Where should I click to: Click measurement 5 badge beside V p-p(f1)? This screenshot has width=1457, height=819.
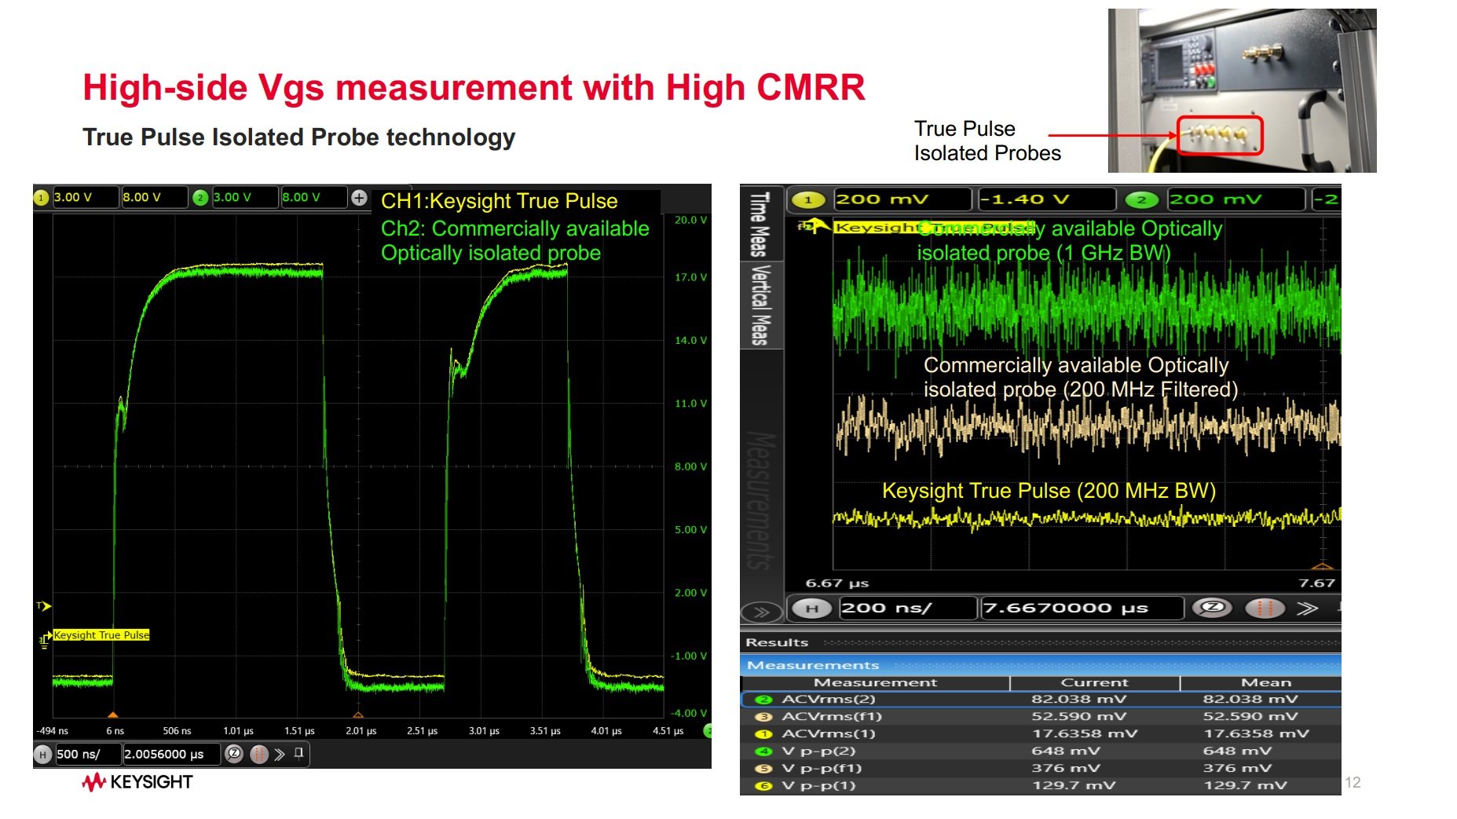pos(763,769)
